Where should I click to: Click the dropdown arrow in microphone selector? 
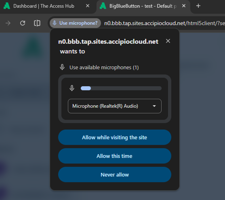[154, 106]
